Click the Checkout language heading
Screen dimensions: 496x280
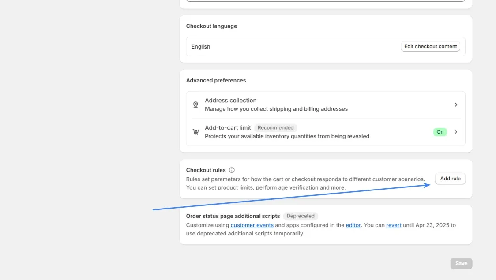pyautogui.click(x=211, y=26)
